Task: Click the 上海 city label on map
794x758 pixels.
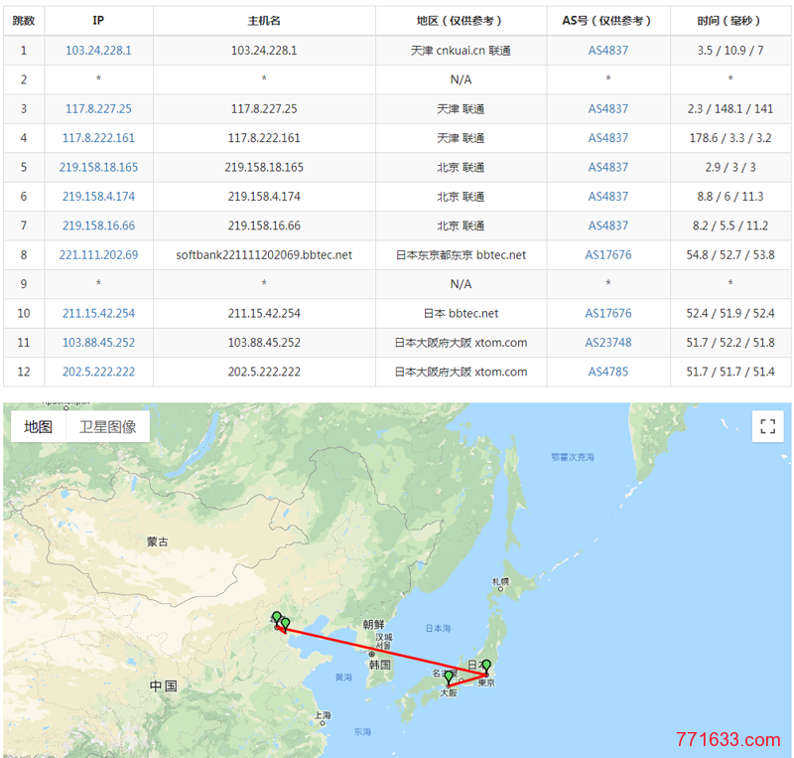Action: point(323,715)
